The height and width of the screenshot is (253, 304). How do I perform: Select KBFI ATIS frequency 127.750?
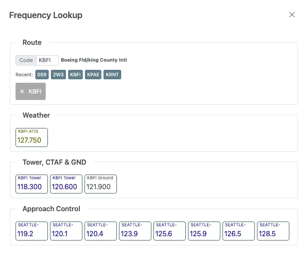[31, 137]
